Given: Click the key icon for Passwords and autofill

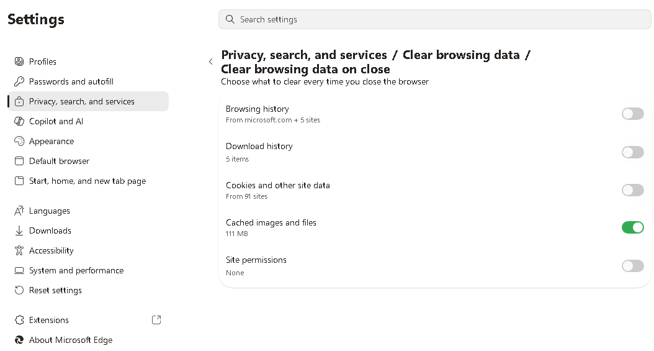Looking at the screenshot, I should 19,81.
